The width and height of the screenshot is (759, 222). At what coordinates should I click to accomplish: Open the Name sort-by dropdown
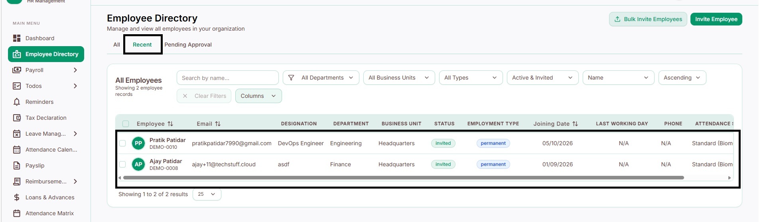pyautogui.click(x=619, y=78)
